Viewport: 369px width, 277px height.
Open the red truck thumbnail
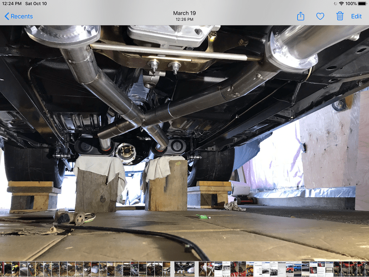(289, 269)
